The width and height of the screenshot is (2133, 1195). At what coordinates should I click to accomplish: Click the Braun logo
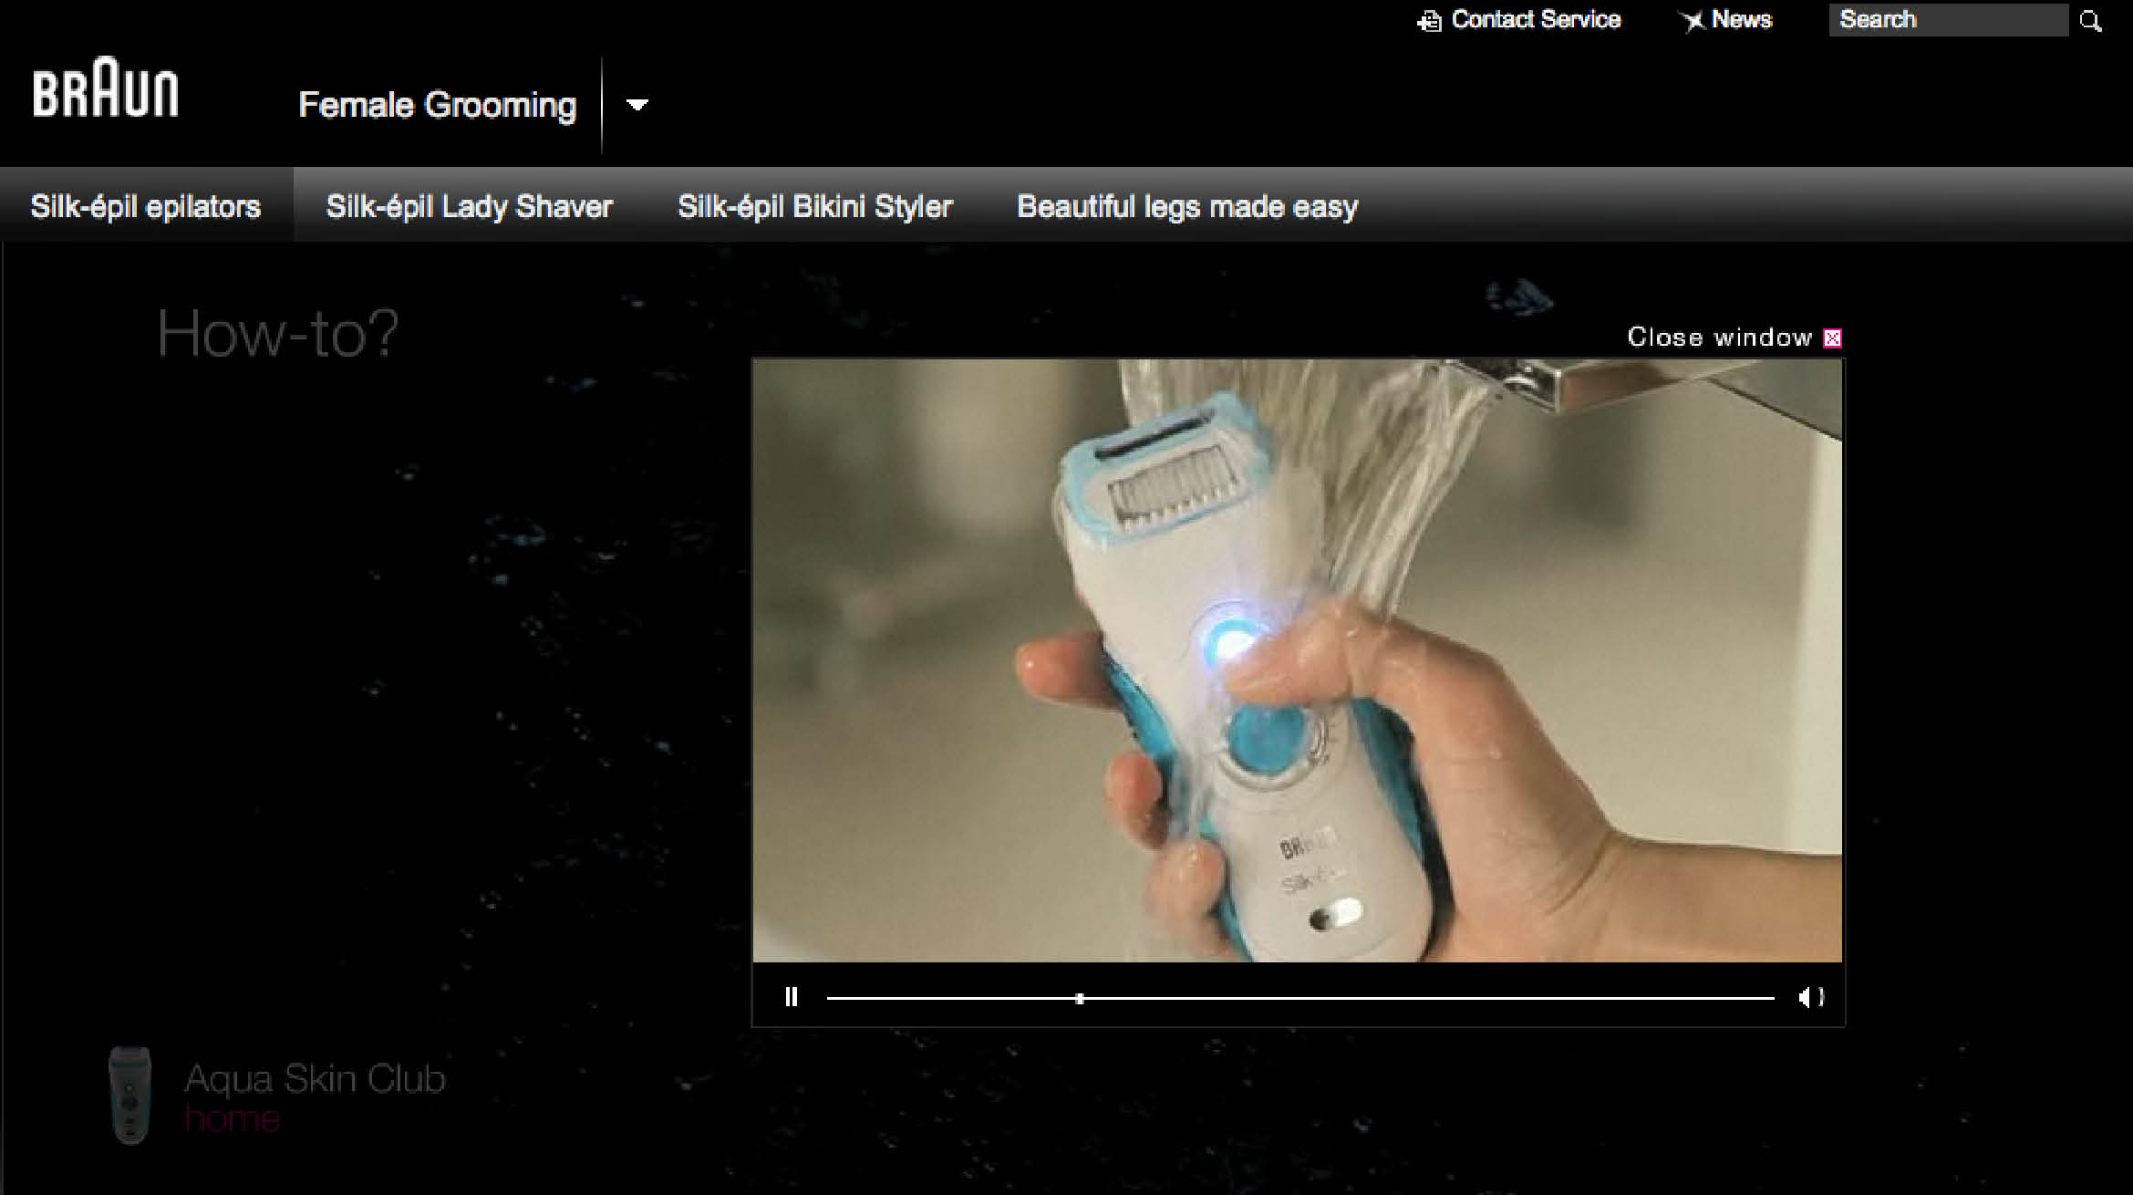point(105,88)
